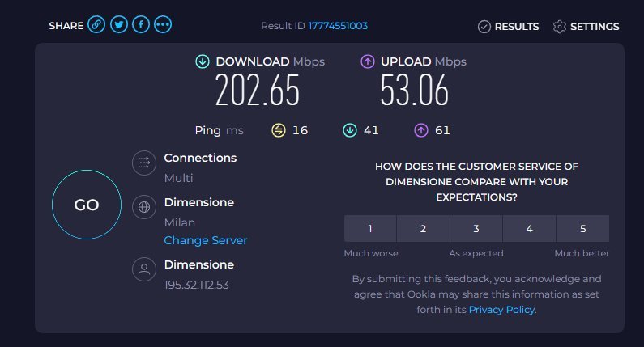Image resolution: width=644 pixels, height=347 pixels.
Task: Start the test with GO button
Action: 87,205
